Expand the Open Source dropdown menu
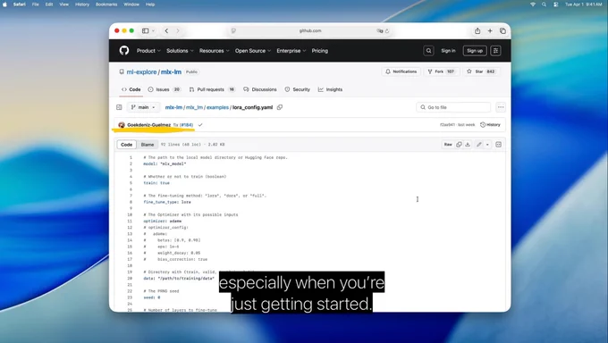The width and height of the screenshot is (608, 343). [x=253, y=51]
